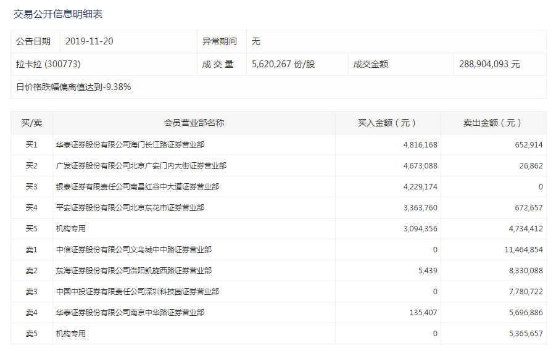Select buy amount 3,363,760
The height and width of the screenshot is (351, 556).
(x=420, y=207)
